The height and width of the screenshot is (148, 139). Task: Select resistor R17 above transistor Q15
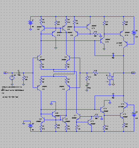(104, 23)
